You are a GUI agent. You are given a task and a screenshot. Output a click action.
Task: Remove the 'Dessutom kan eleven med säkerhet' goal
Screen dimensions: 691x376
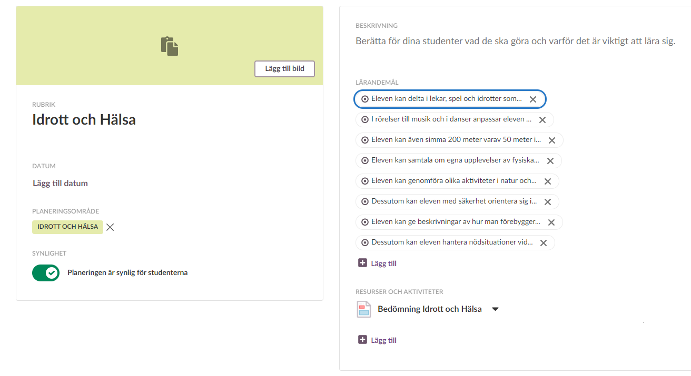547,202
